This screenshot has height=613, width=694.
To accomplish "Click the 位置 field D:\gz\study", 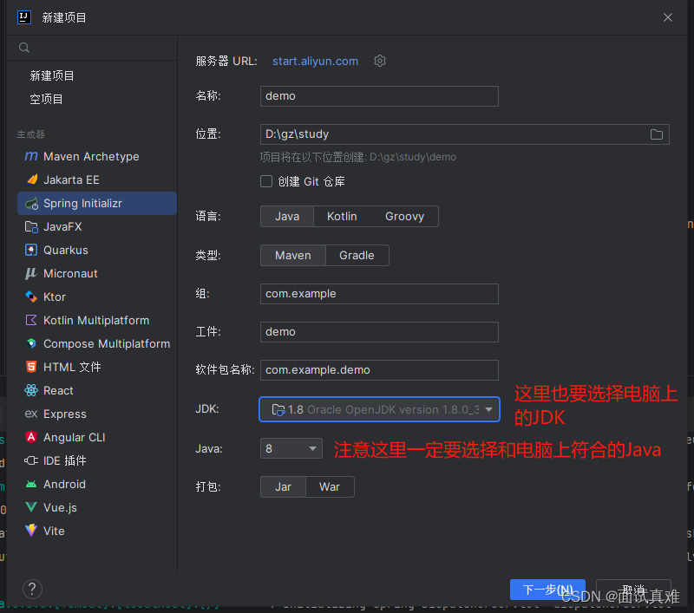I will (465, 134).
